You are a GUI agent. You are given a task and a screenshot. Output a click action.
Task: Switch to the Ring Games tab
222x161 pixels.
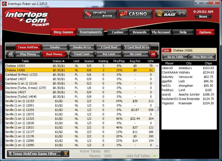click(63, 32)
